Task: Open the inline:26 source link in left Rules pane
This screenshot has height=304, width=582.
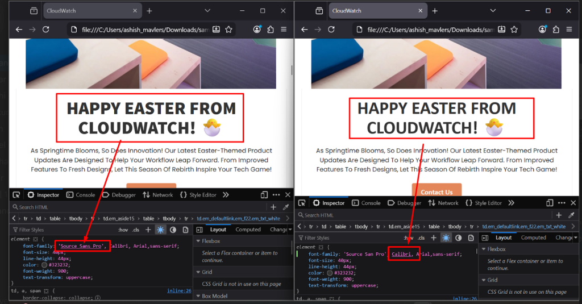Action: click(x=179, y=290)
